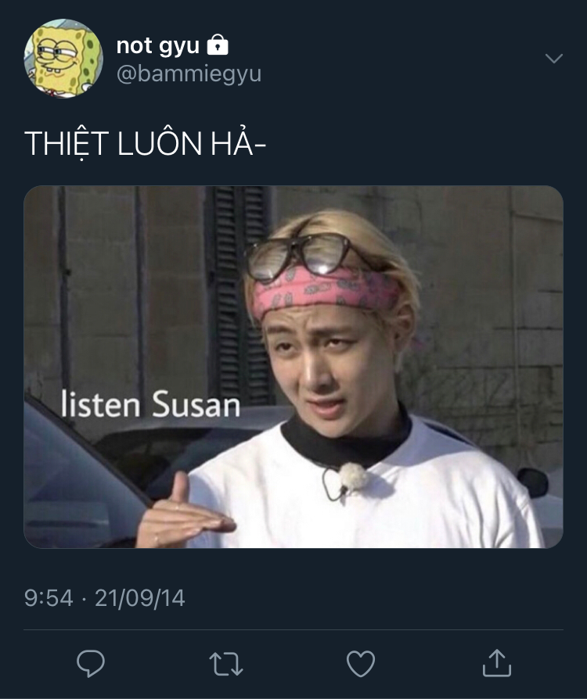Tap the listen Susan caption in photo
587x699 pixels.
[x=150, y=404]
